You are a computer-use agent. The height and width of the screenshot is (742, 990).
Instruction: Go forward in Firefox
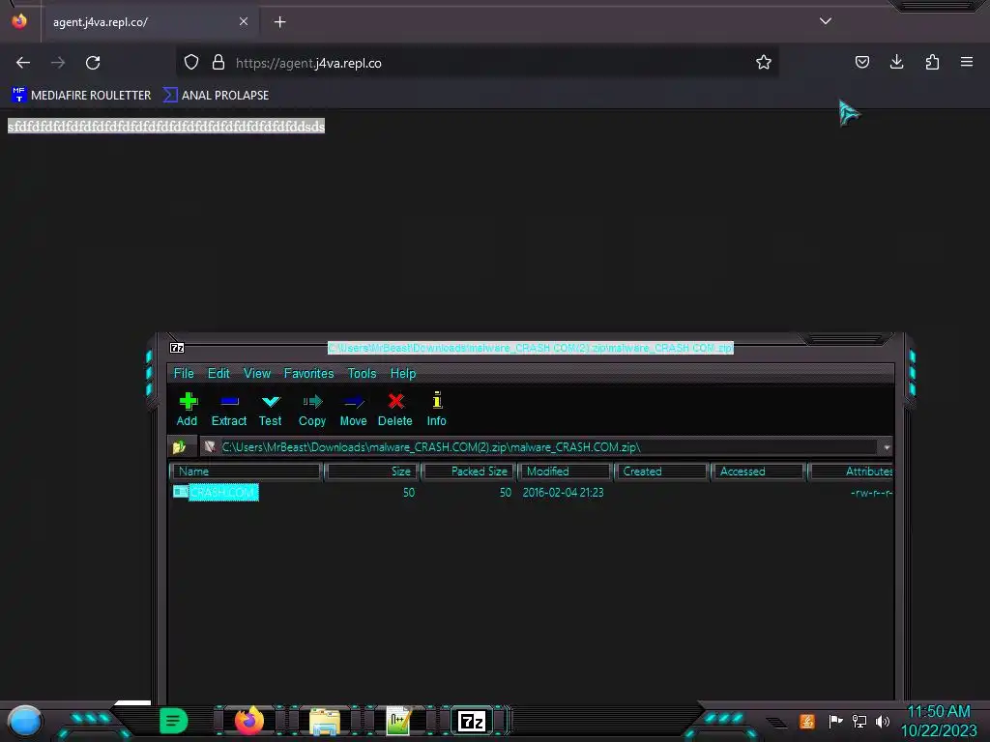pyautogui.click(x=58, y=63)
